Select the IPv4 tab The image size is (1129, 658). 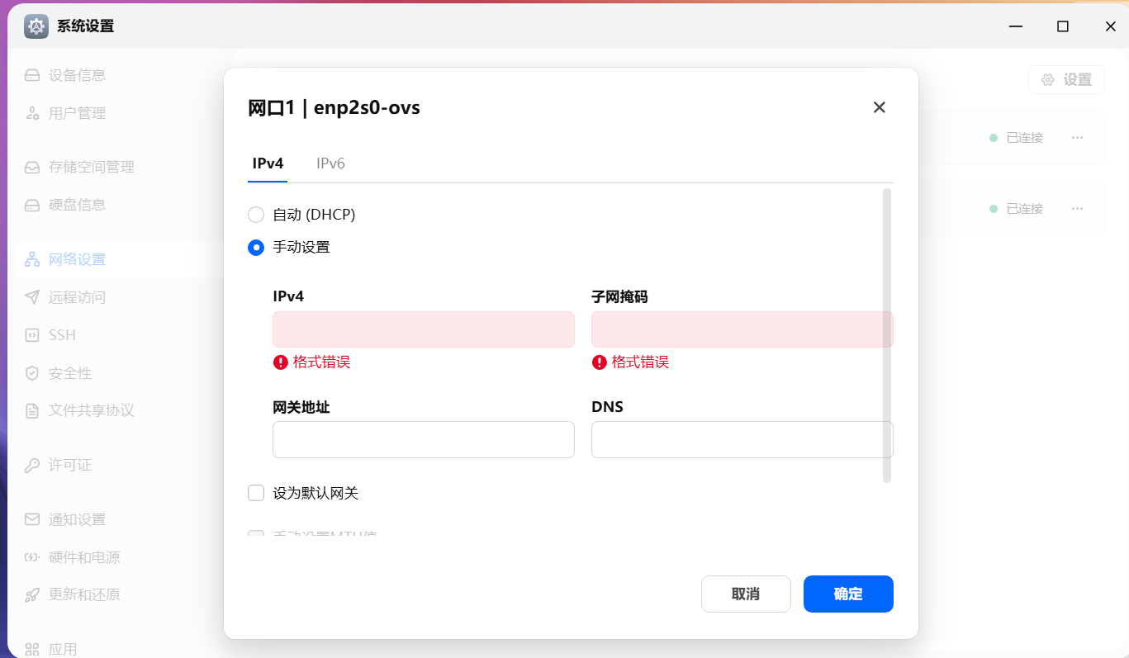click(x=268, y=163)
